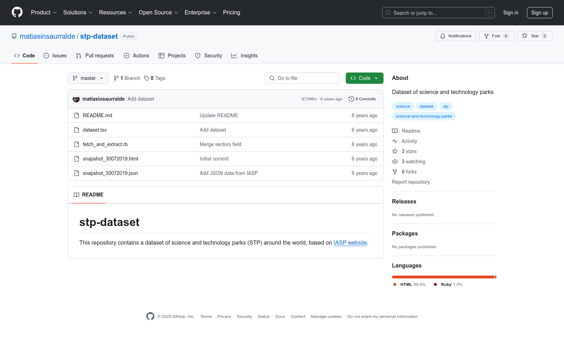Click Manage cookies in the footer
The height and width of the screenshot is (352, 564).
[326, 316]
